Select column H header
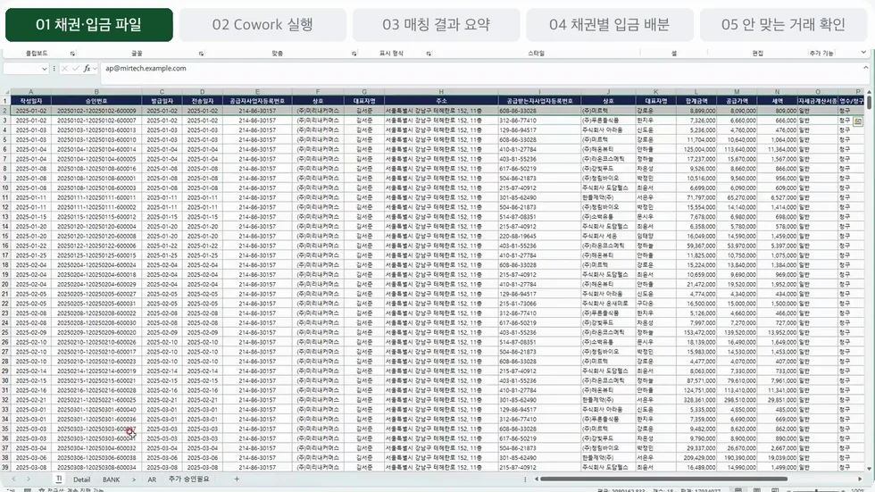Viewport: 875px width, 492px height. pyautogui.click(x=441, y=92)
